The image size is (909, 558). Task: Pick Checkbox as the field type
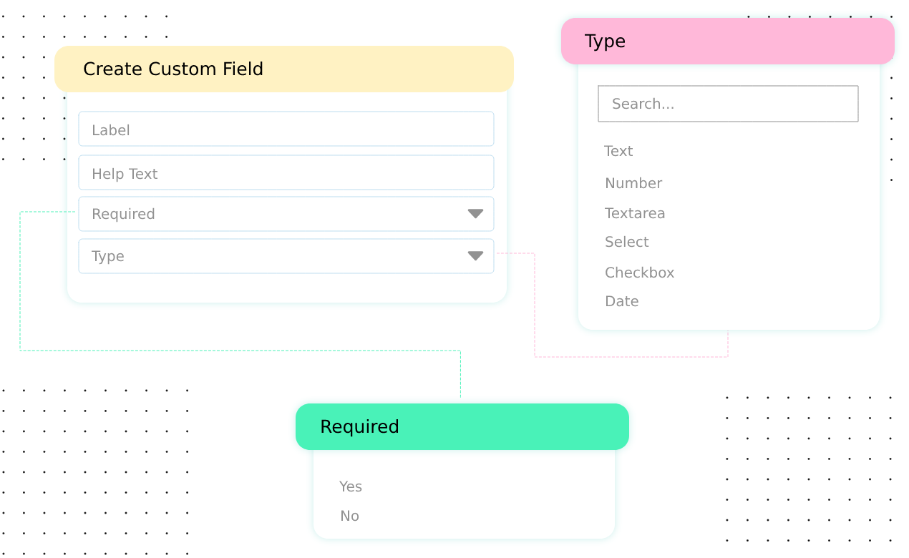[639, 273]
